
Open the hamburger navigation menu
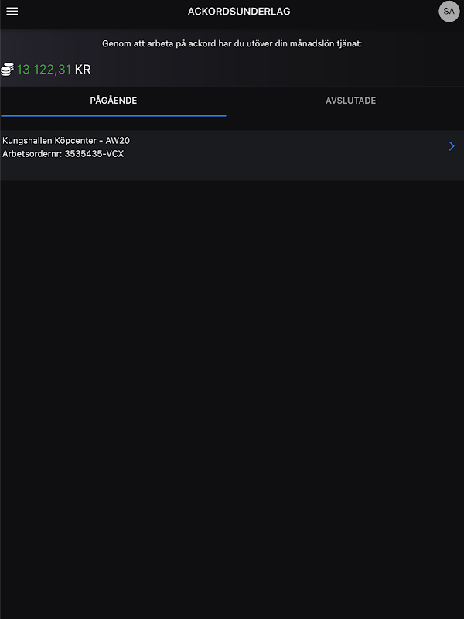click(12, 12)
